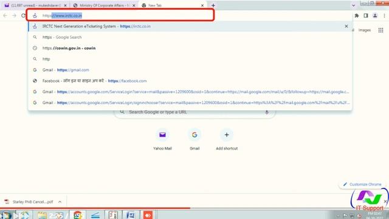Viewport: 389px width, 219px height.
Task: Pick the 'http' search suggestion
Action: pos(190,59)
